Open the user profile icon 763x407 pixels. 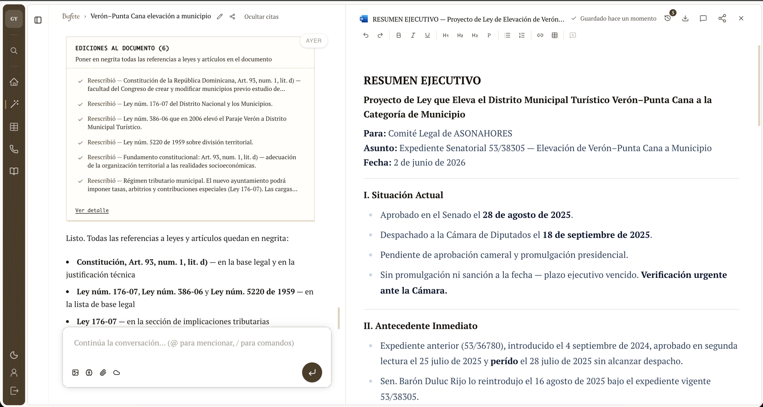tap(14, 373)
